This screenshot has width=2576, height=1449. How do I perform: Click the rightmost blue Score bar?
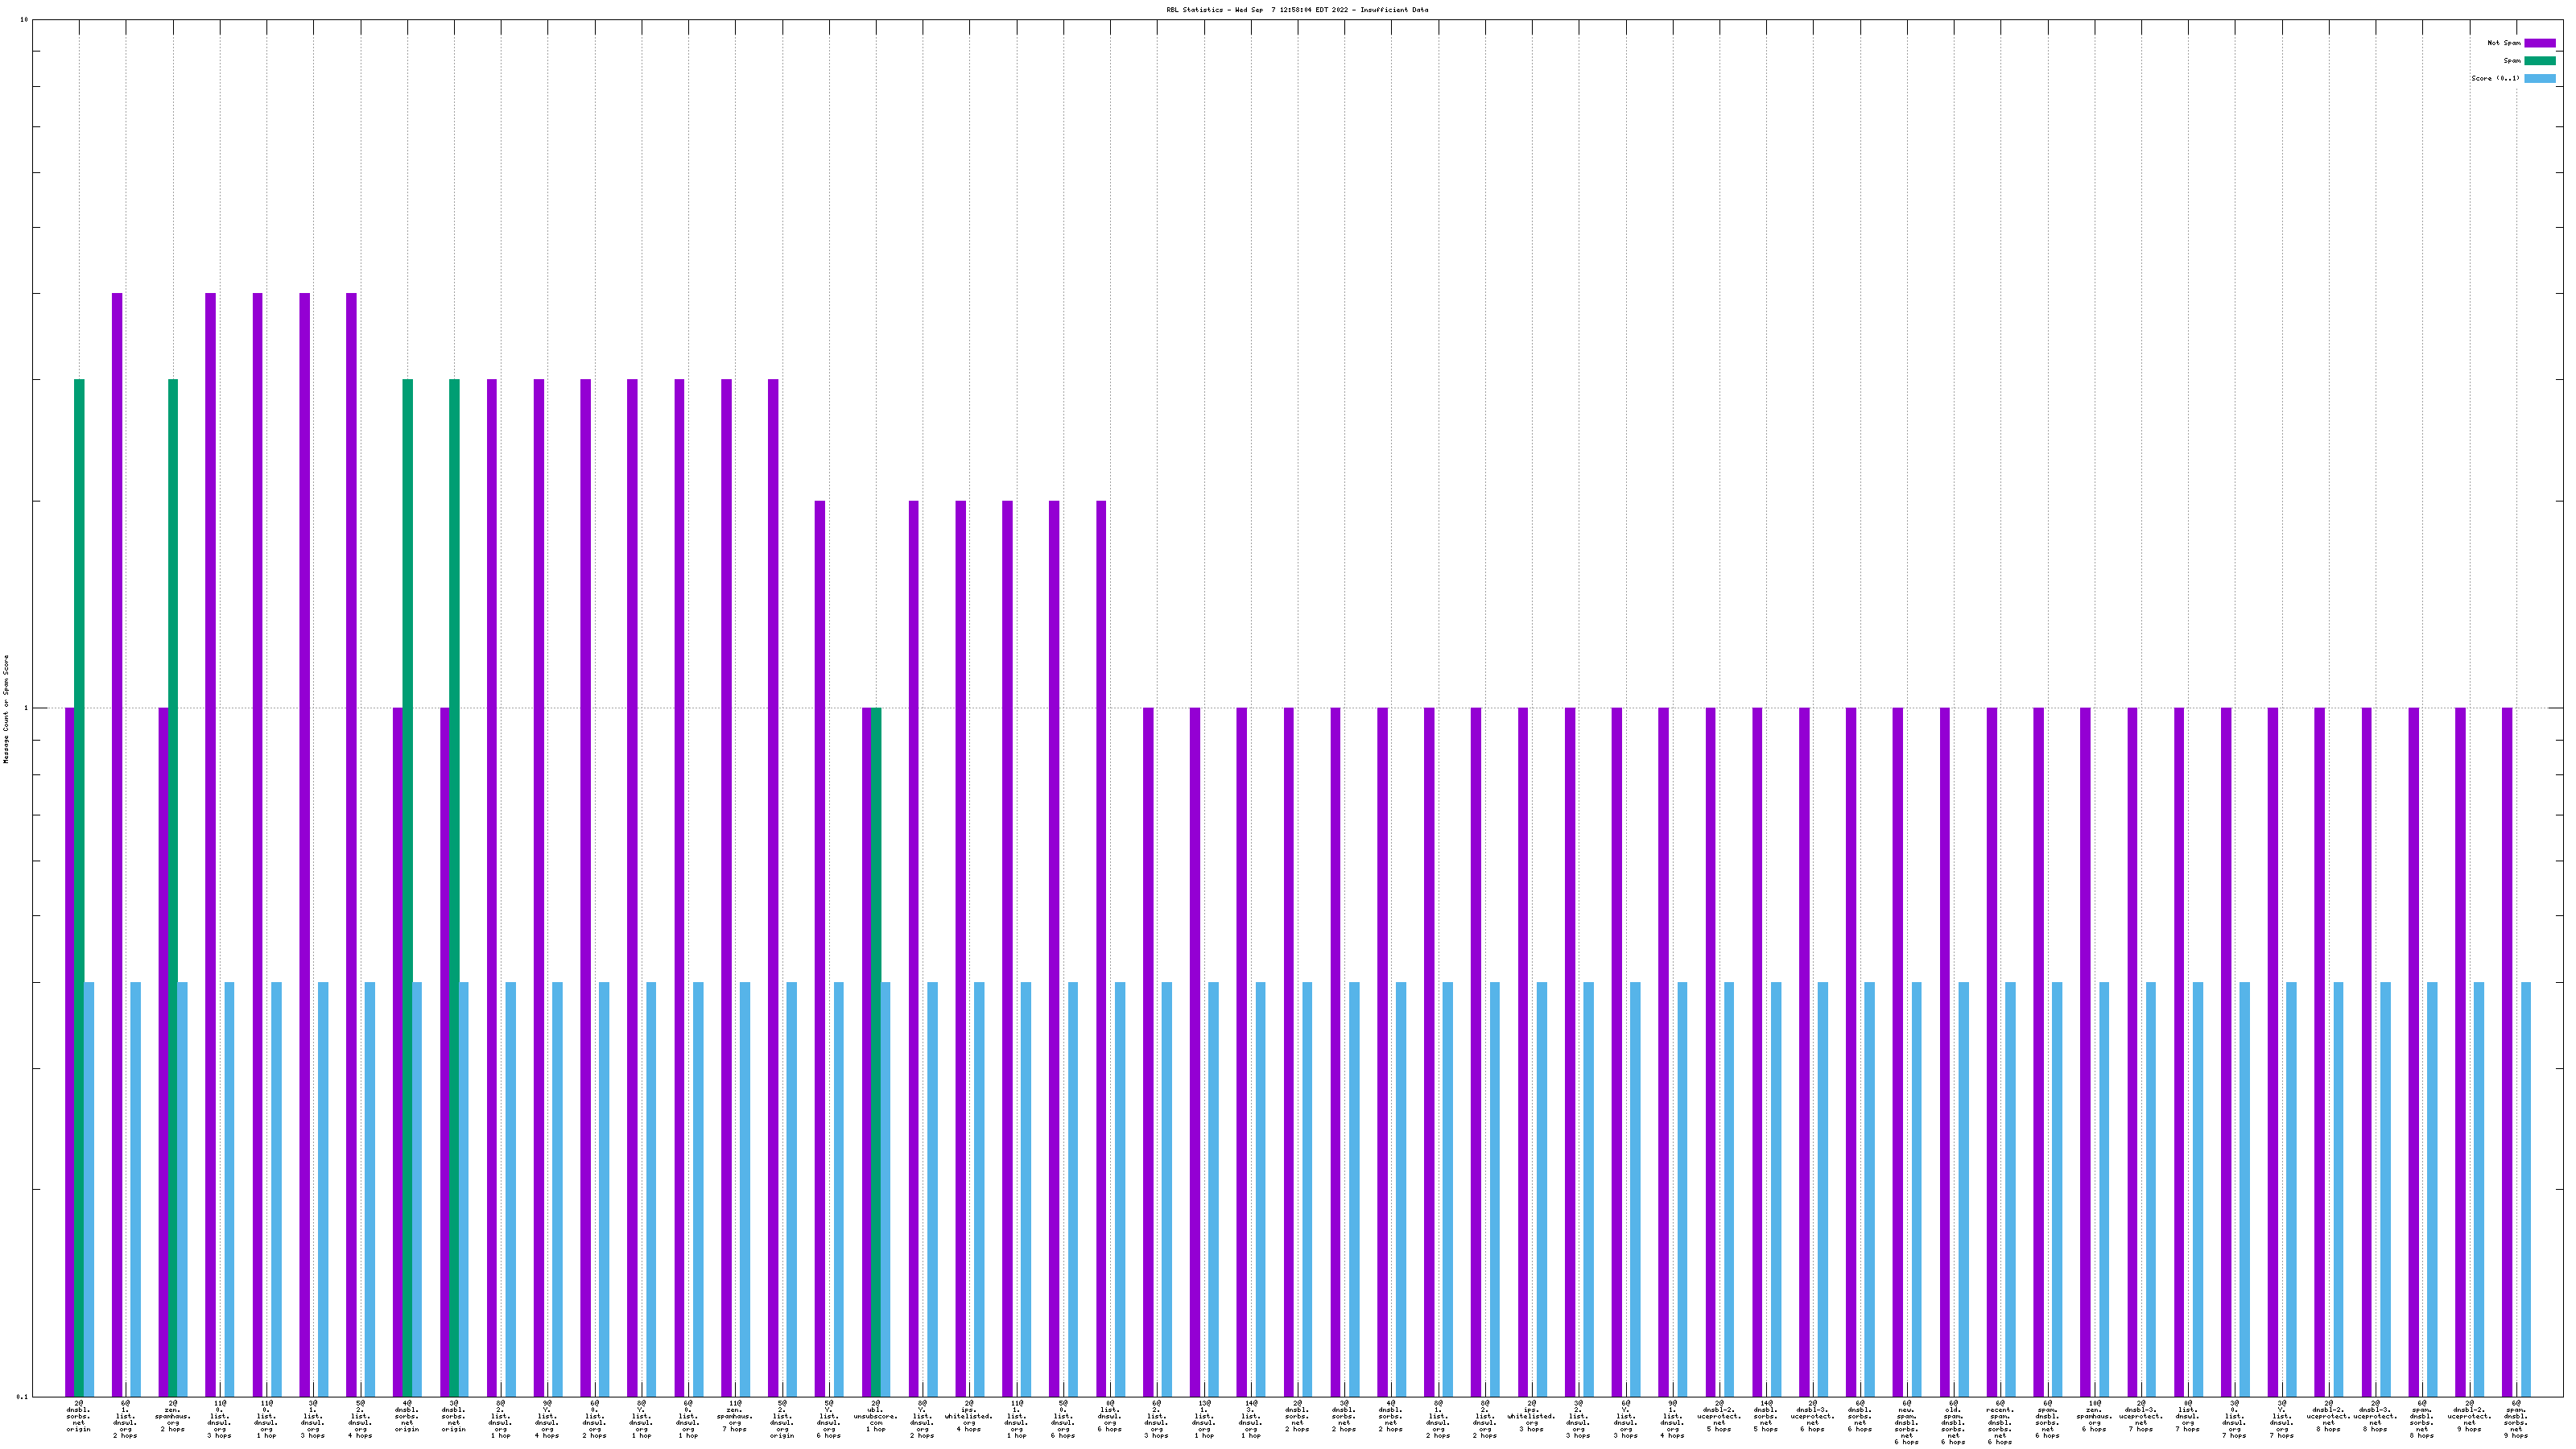pyautogui.click(x=2526, y=1189)
